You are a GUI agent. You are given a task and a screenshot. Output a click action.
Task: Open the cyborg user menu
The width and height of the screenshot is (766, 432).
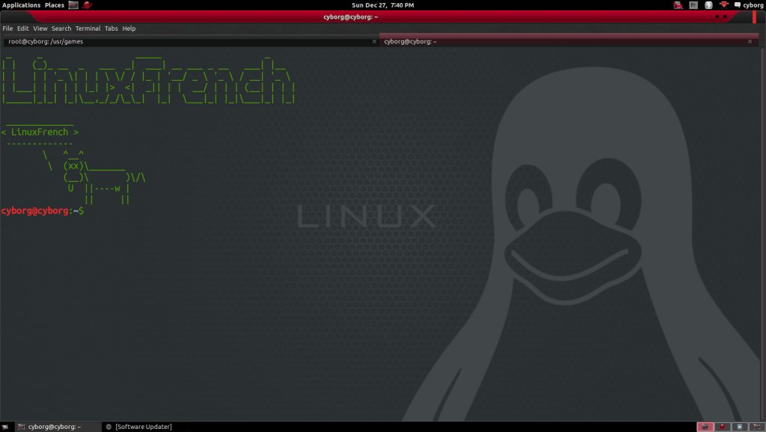[753, 5]
